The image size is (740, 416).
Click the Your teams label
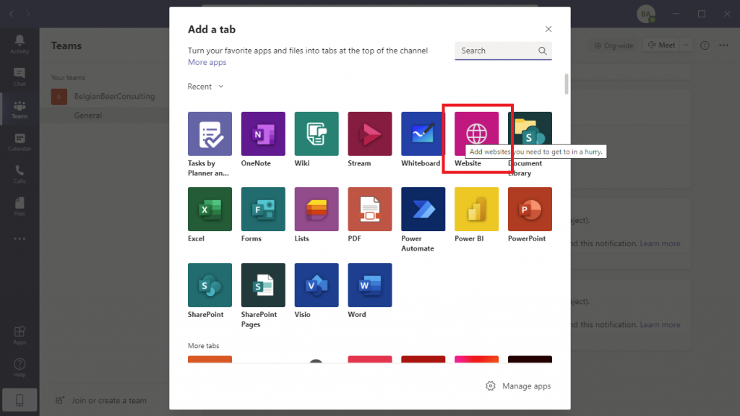tap(68, 77)
